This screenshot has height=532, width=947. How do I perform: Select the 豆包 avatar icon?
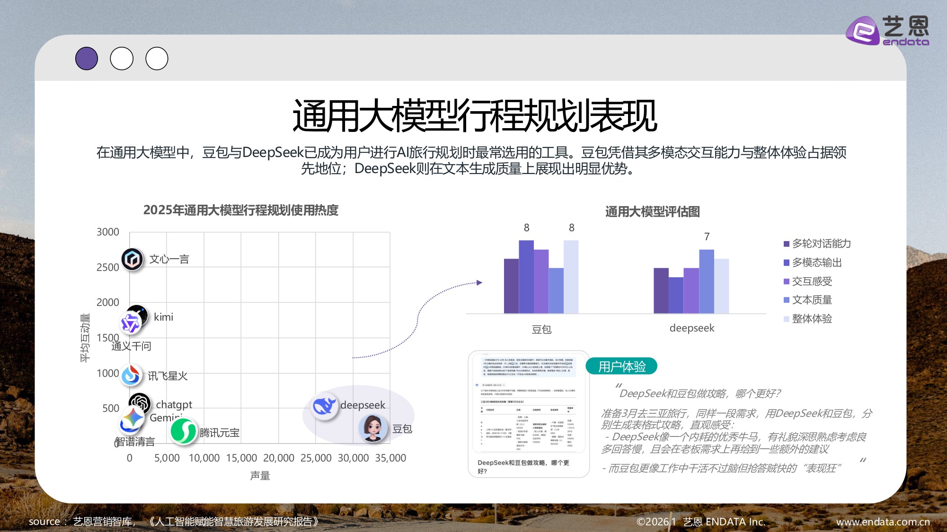coord(374,428)
